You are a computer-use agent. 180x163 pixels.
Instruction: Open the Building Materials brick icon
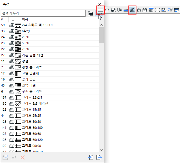(x=145, y=10)
